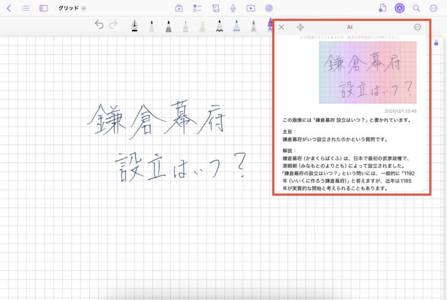Click the line starting 源頼朝 (みなもとのよりとも)

pos(344,166)
